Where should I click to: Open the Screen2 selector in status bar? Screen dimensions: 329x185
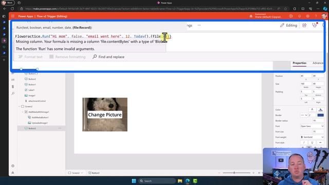click(x=76, y=173)
